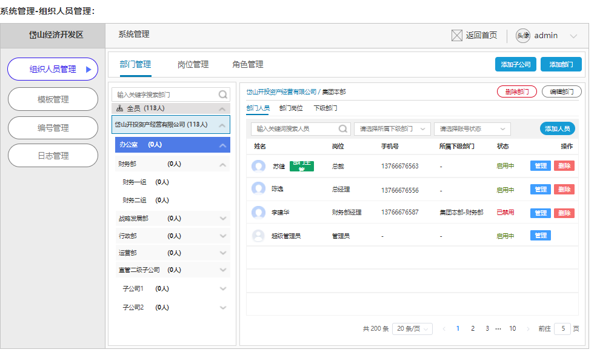The image size is (597, 358).
Task: Go to previous page arrow
Action: coord(444,329)
